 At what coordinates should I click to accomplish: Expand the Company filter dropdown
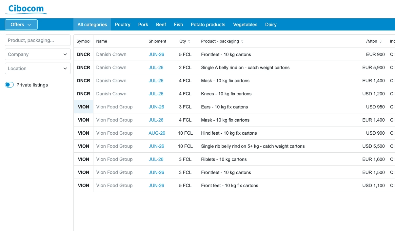coord(38,54)
